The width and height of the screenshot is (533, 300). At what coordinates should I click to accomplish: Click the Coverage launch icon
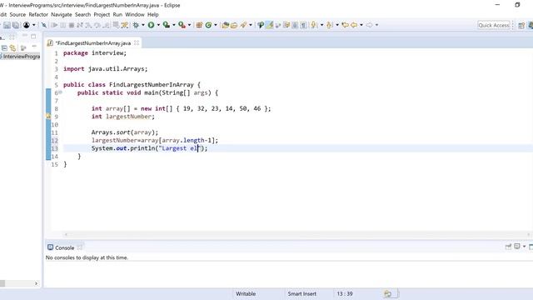(x=167, y=25)
